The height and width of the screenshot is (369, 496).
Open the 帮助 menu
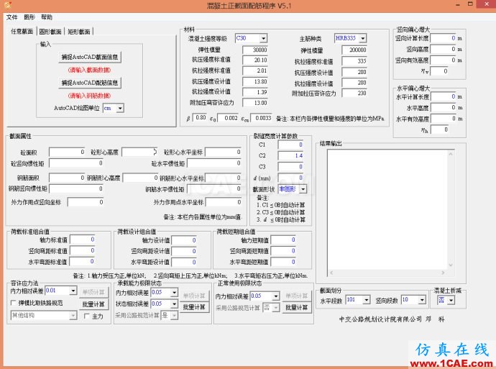[x=47, y=17]
